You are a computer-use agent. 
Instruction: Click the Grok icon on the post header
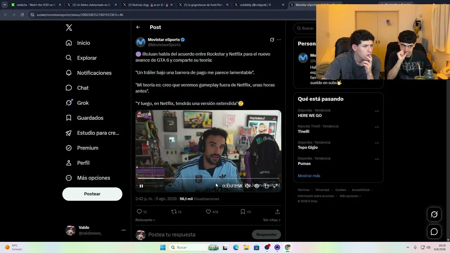272,40
